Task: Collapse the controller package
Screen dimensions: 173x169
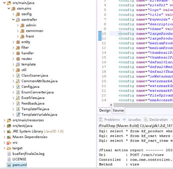Action: click(13, 19)
